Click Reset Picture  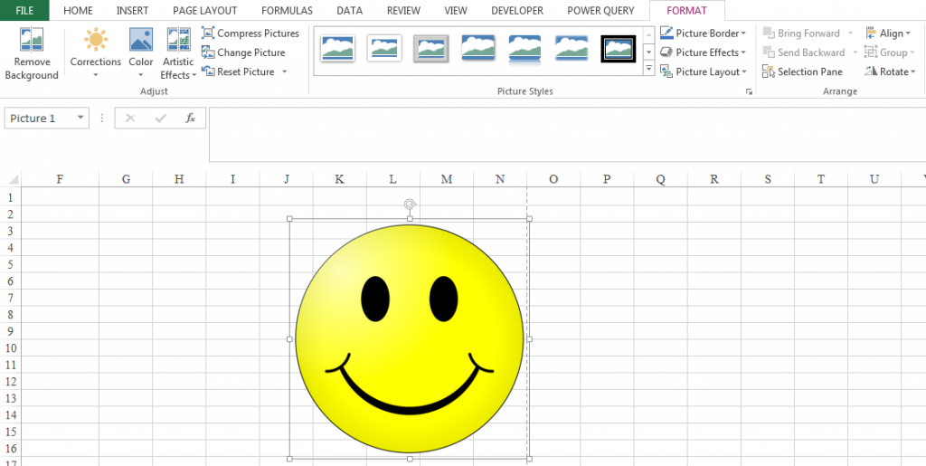point(239,71)
